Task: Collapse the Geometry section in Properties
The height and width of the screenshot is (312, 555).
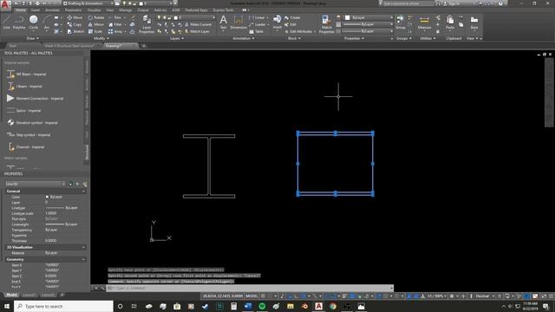Action: (x=84, y=259)
